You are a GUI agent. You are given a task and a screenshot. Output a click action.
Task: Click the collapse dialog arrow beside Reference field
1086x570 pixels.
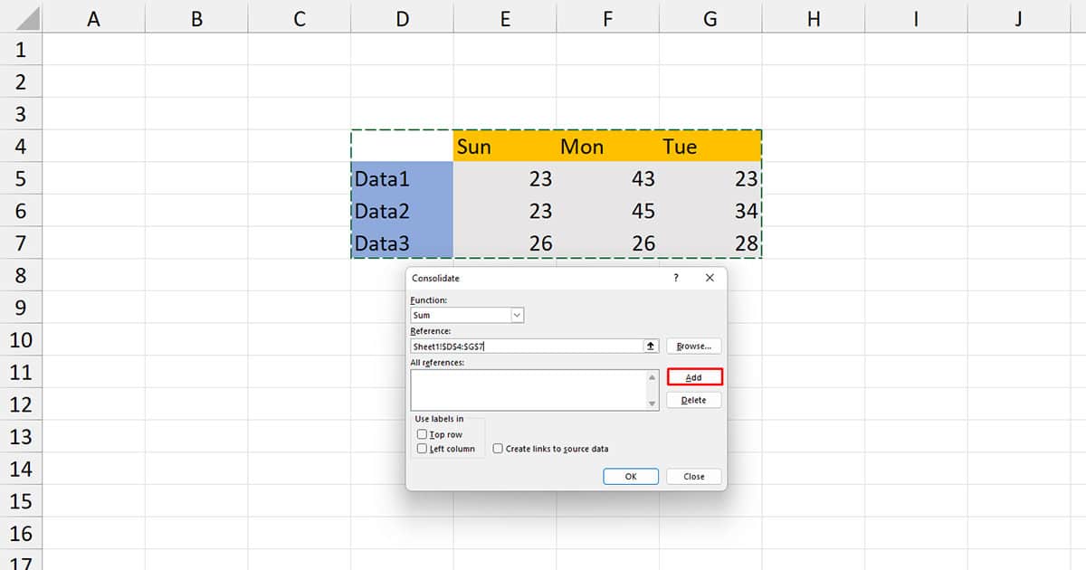point(651,346)
